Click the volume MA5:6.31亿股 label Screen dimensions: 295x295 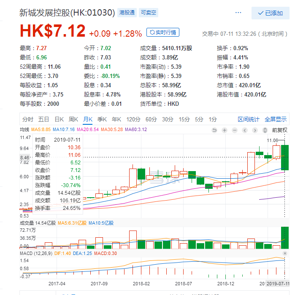(x=72, y=223)
